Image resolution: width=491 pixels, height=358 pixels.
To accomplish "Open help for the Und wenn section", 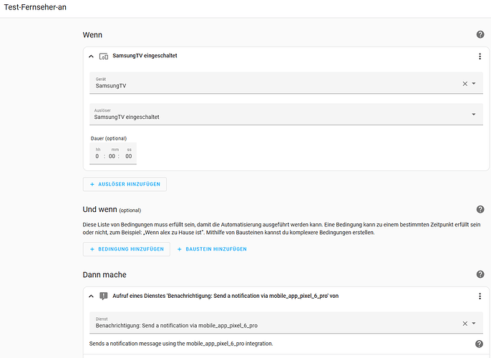I will pyautogui.click(x=480, y=209).
